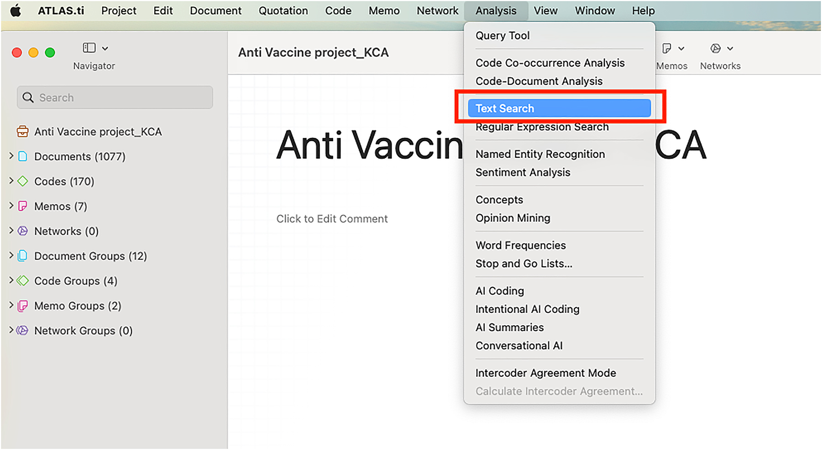
Task: Click the green Codes diamond icon
Action: 23,181
